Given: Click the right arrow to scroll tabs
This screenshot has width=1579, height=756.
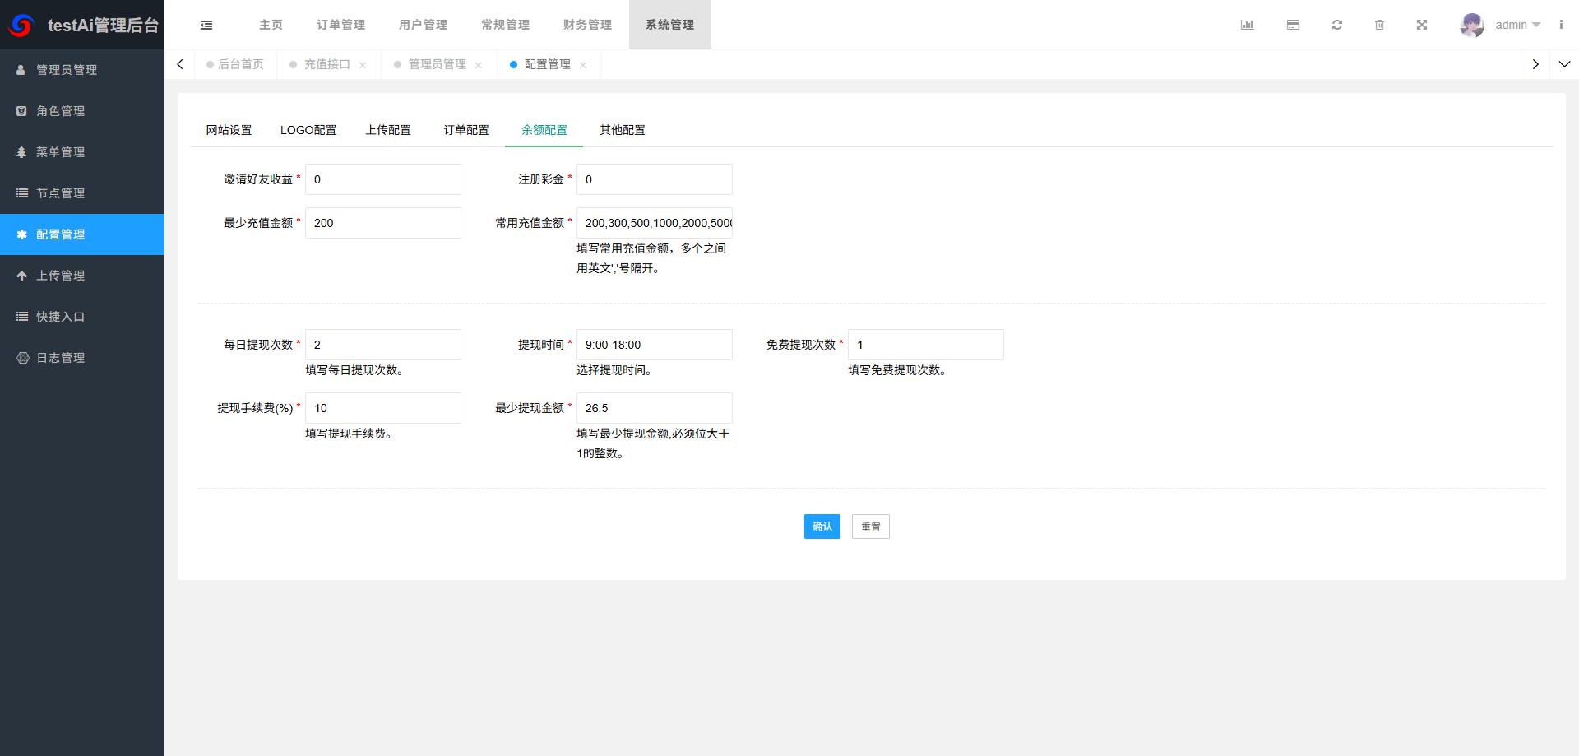Looking at the screenshot, I should [x=1535, y=64].
